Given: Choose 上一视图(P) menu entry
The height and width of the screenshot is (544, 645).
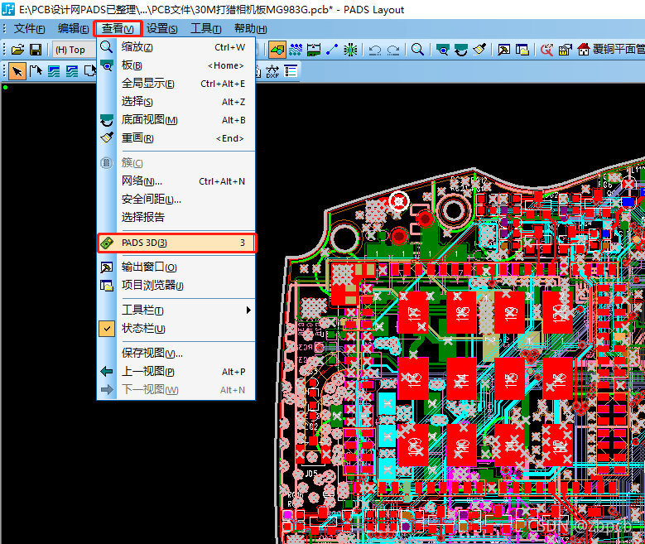Looking at the screenshot, I should click(176, 372).
